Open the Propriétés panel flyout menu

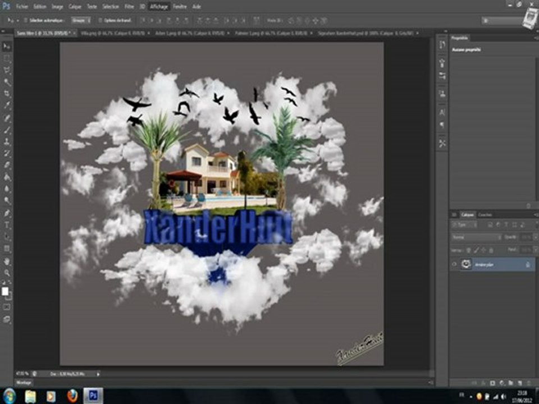point(536,38)
